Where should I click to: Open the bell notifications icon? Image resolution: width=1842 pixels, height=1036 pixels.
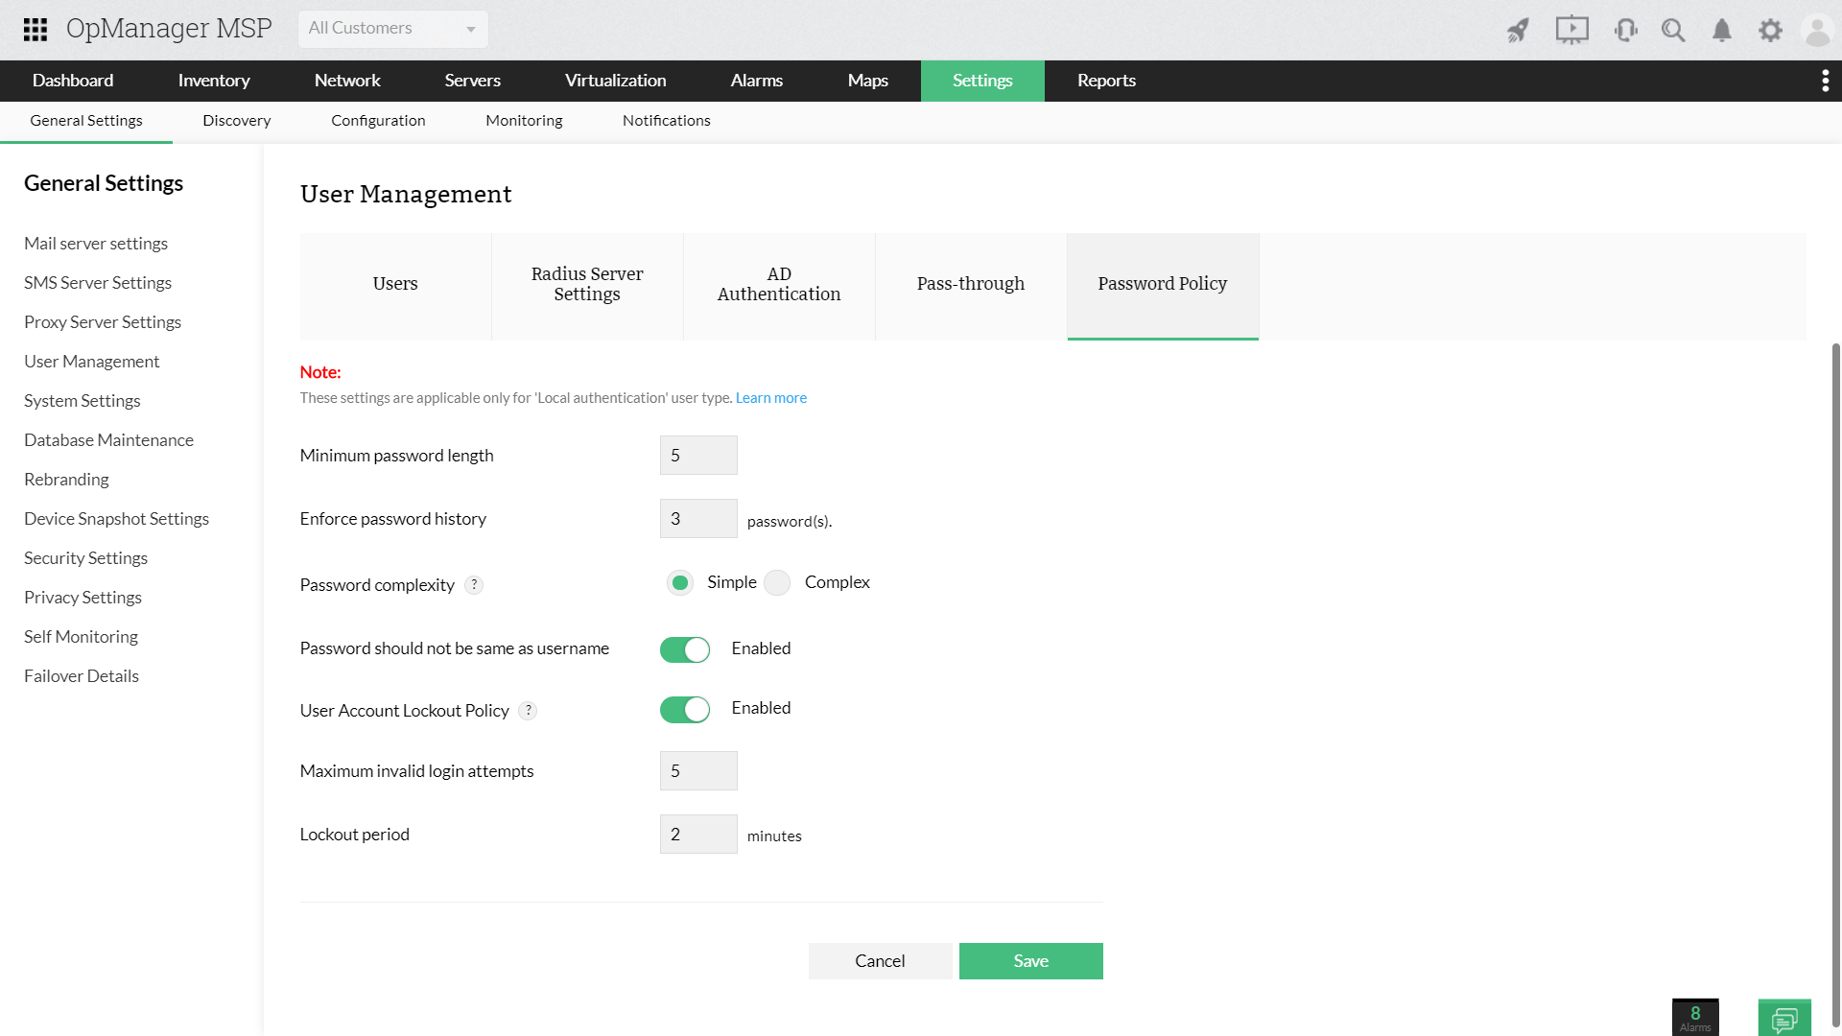(x=1722, y=30)
